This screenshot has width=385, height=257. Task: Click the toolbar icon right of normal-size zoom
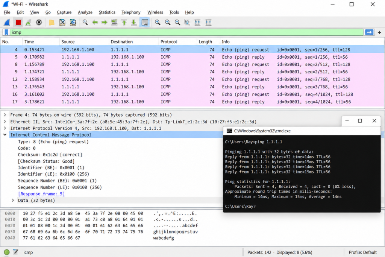point(187,23)
